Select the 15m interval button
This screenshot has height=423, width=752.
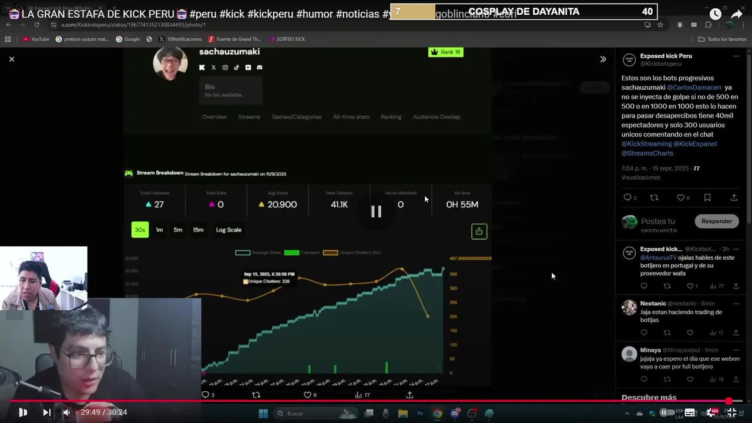coord(199,230)
